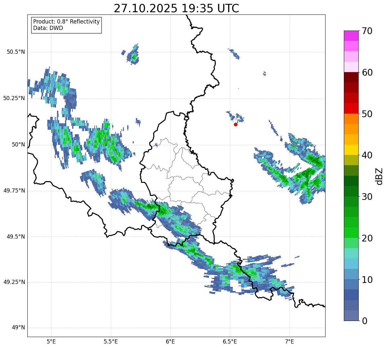387x348 pixels.
Task: Click the '5.5°E' longitude label
Action: [x=111, y=342]
